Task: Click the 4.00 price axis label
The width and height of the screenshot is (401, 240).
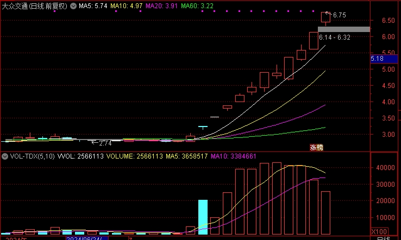Action: 388,102
